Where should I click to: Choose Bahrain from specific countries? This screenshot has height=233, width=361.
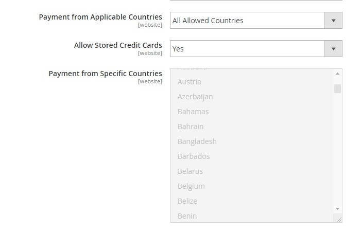[x=191, y=127]
